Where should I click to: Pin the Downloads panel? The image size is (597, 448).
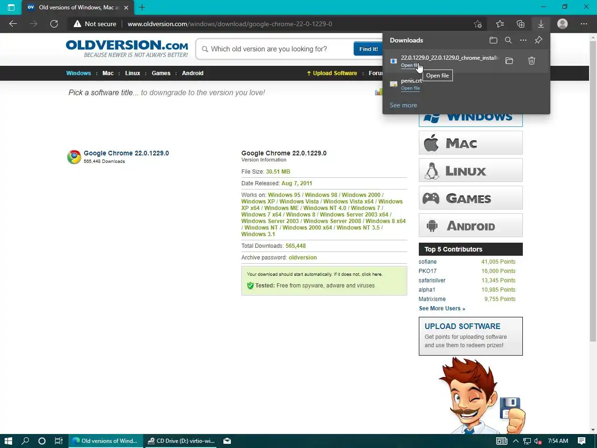coord(538,40)
